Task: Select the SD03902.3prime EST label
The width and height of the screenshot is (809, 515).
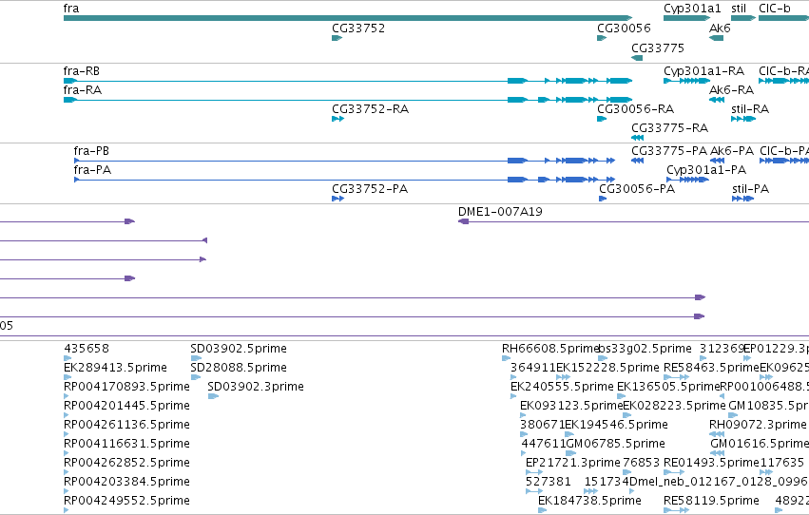Action: (x=256, y=387)
